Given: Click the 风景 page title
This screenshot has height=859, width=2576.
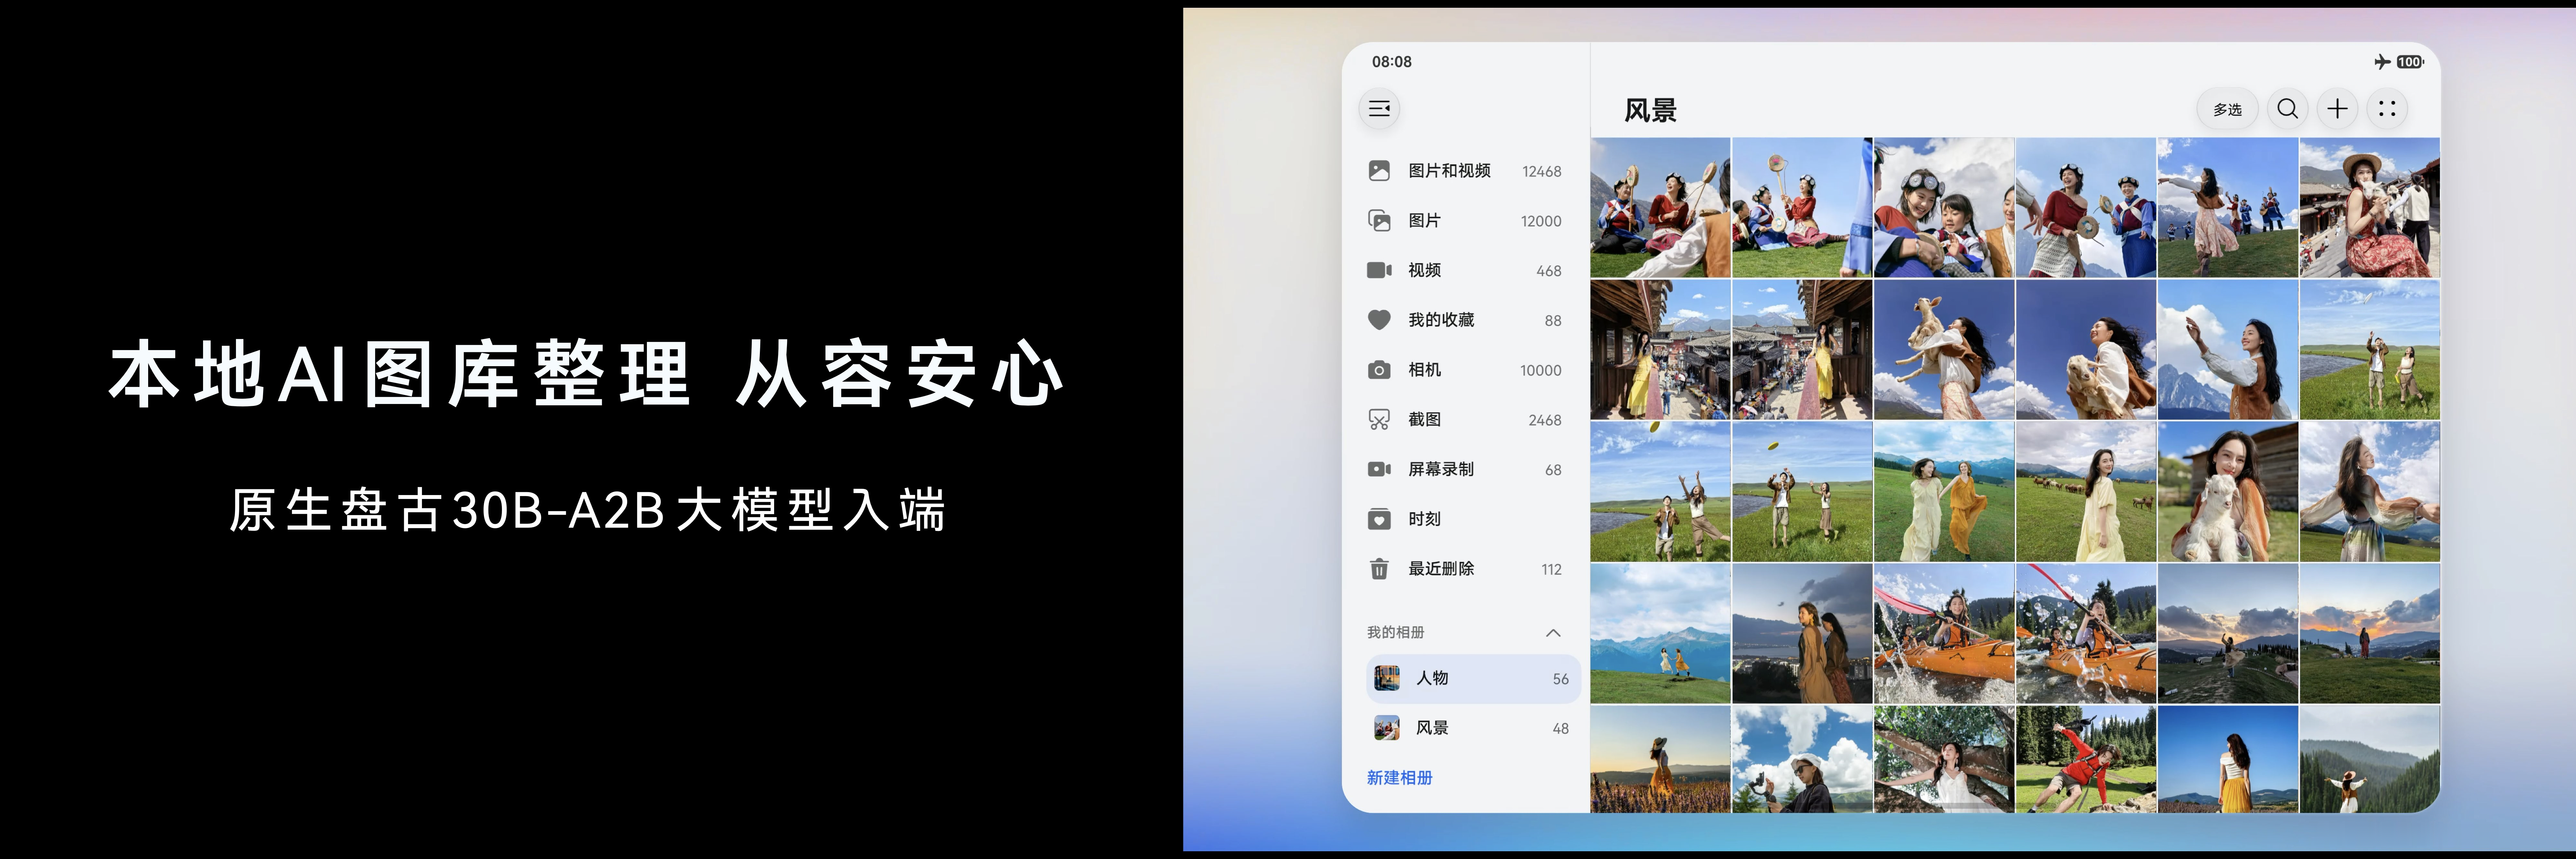Looking at the screenshot, I should tap(1650, 110).
